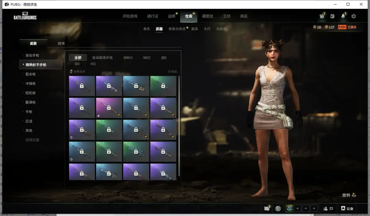Toggle checkmark on the second row's last skin

coord(173,115)
